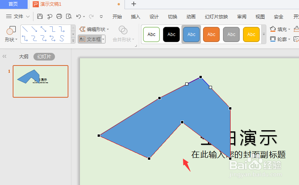
Task: Collapse the slide panel with double chevron
Action: click(4, 56)
